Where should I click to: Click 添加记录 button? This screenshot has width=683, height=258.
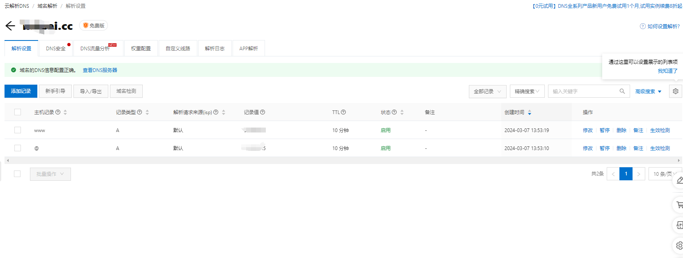(x=21, y=91)
